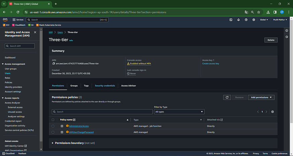This screenshot has height=156, width=293.
Task: Open the help question mark icon
Action: pyautogui.click(x=246, y=20)
